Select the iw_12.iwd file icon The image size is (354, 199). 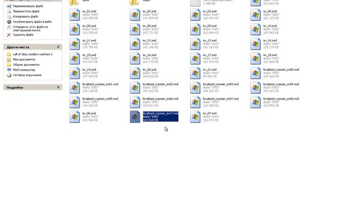(135, 44)
